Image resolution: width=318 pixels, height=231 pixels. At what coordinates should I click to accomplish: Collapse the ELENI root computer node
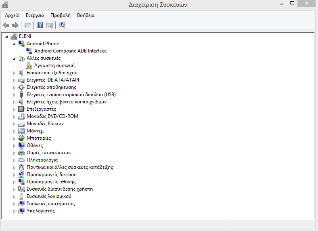pyautogui.click(x=7, y=36)
